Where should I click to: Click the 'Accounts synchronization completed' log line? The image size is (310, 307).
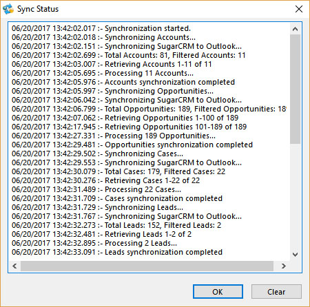(123, 82)
